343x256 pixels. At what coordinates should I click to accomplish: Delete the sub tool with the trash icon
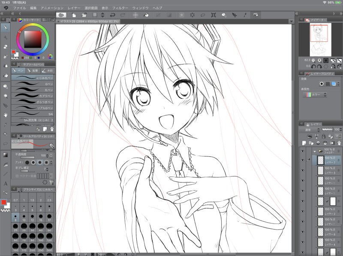[x=52, y=129]
